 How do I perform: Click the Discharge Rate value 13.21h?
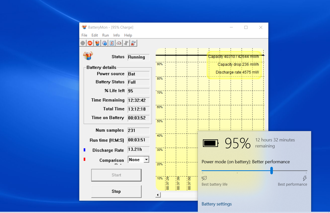(138, 150)
